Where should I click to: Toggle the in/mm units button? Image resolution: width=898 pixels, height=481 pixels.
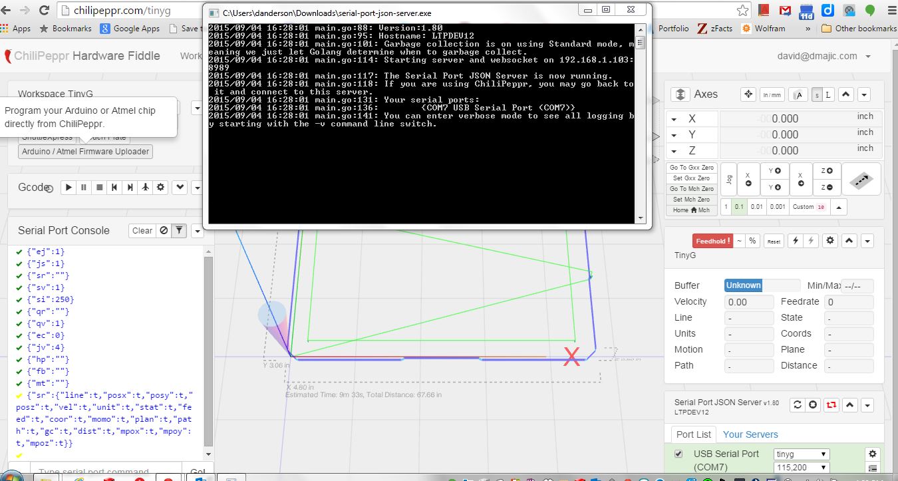pos(772,94)
